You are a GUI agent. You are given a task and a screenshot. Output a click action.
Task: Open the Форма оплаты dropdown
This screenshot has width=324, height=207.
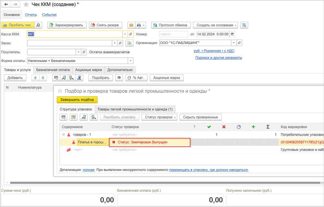130,61
